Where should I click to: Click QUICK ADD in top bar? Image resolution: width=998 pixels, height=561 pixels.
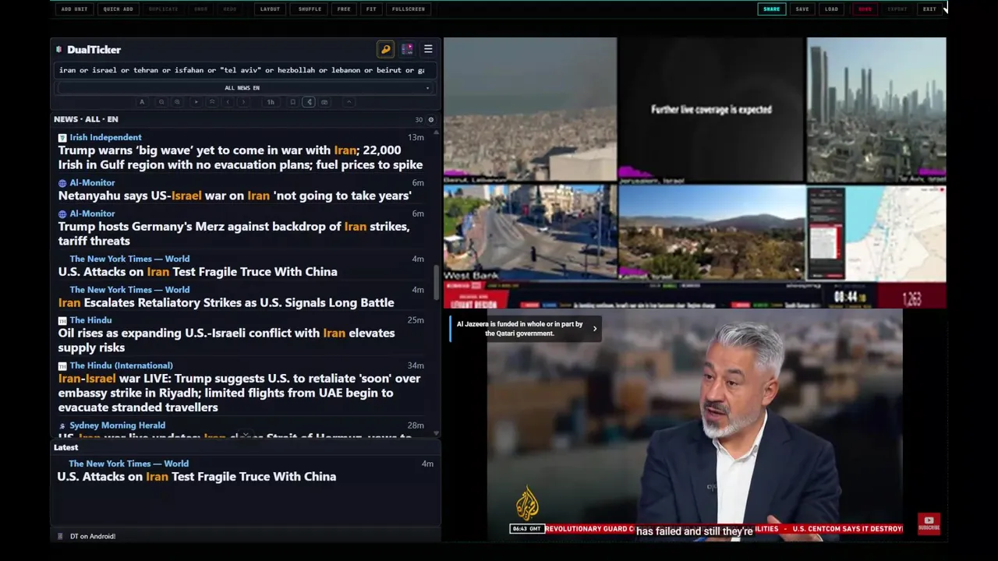(119, 9)
